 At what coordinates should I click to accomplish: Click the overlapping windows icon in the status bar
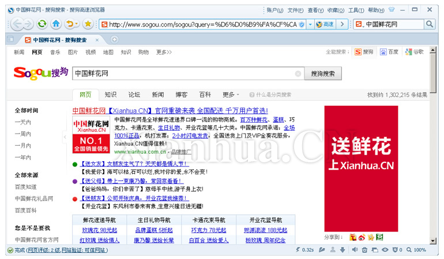pos(375,250)
